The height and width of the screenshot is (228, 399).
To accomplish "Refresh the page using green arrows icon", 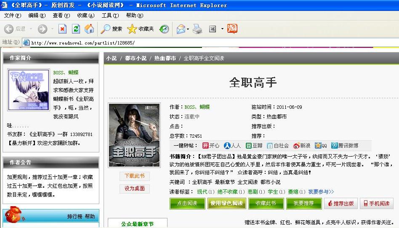I will pos(76,29).
